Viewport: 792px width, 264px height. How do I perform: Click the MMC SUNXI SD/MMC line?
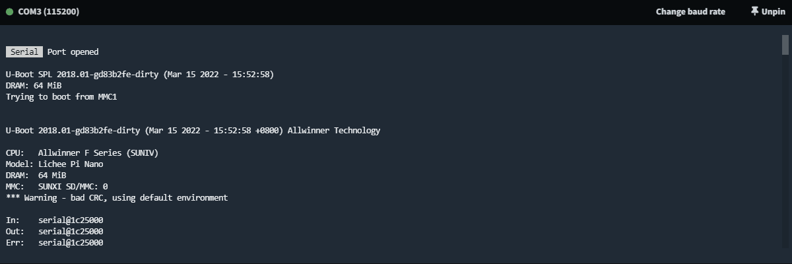coord(57,187)
